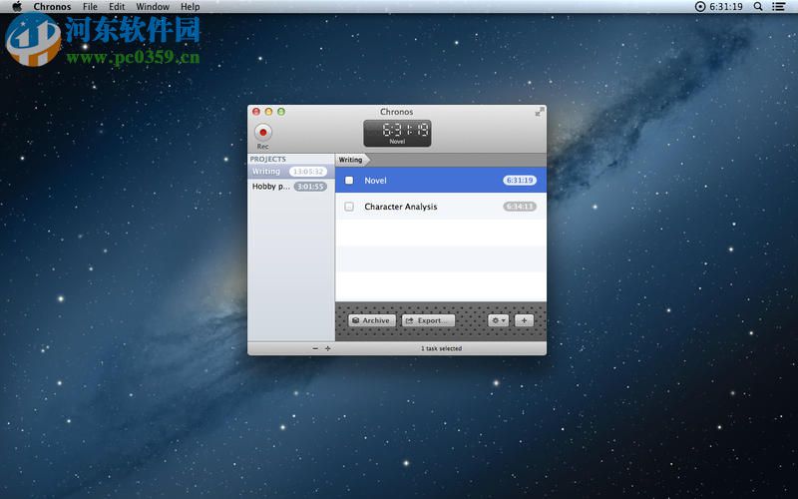Viewport: 798px width, 499px height.
Task: Open the gear actions dropdown
Action: pos(498,320)
